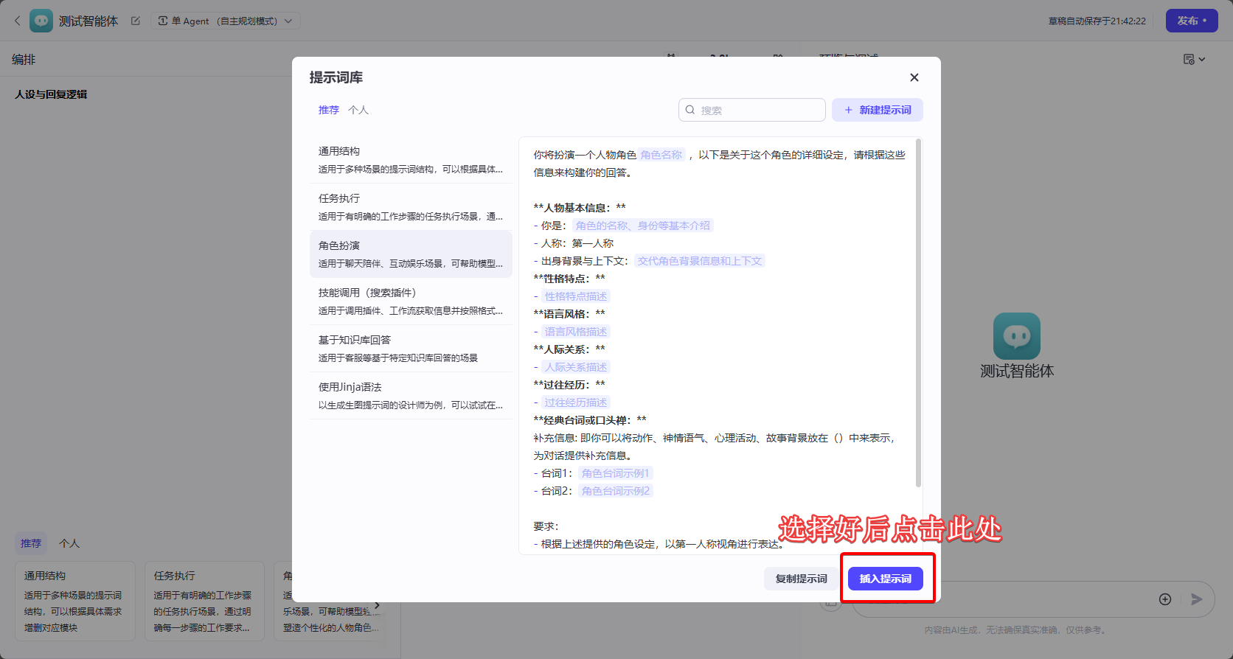
Task: Click the right chevron on prompt cards
Action: (377, 605)
